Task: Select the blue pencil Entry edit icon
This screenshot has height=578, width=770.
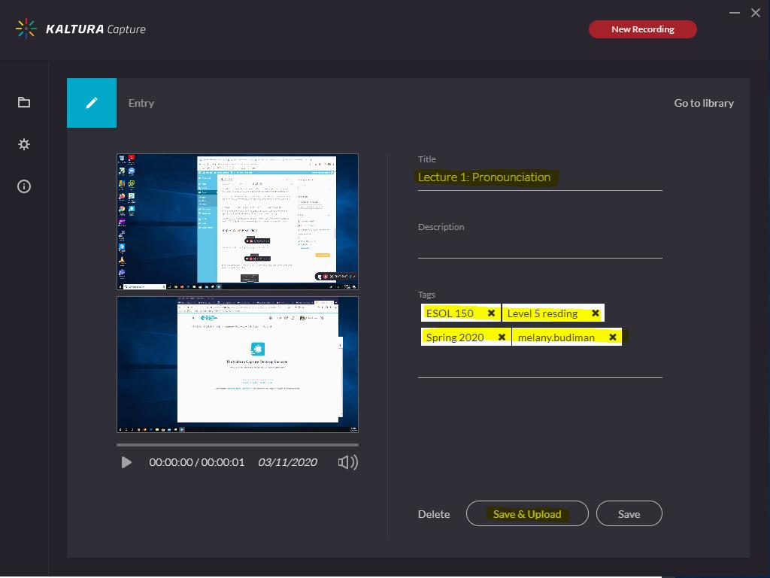Action: [x=91, y=102]
